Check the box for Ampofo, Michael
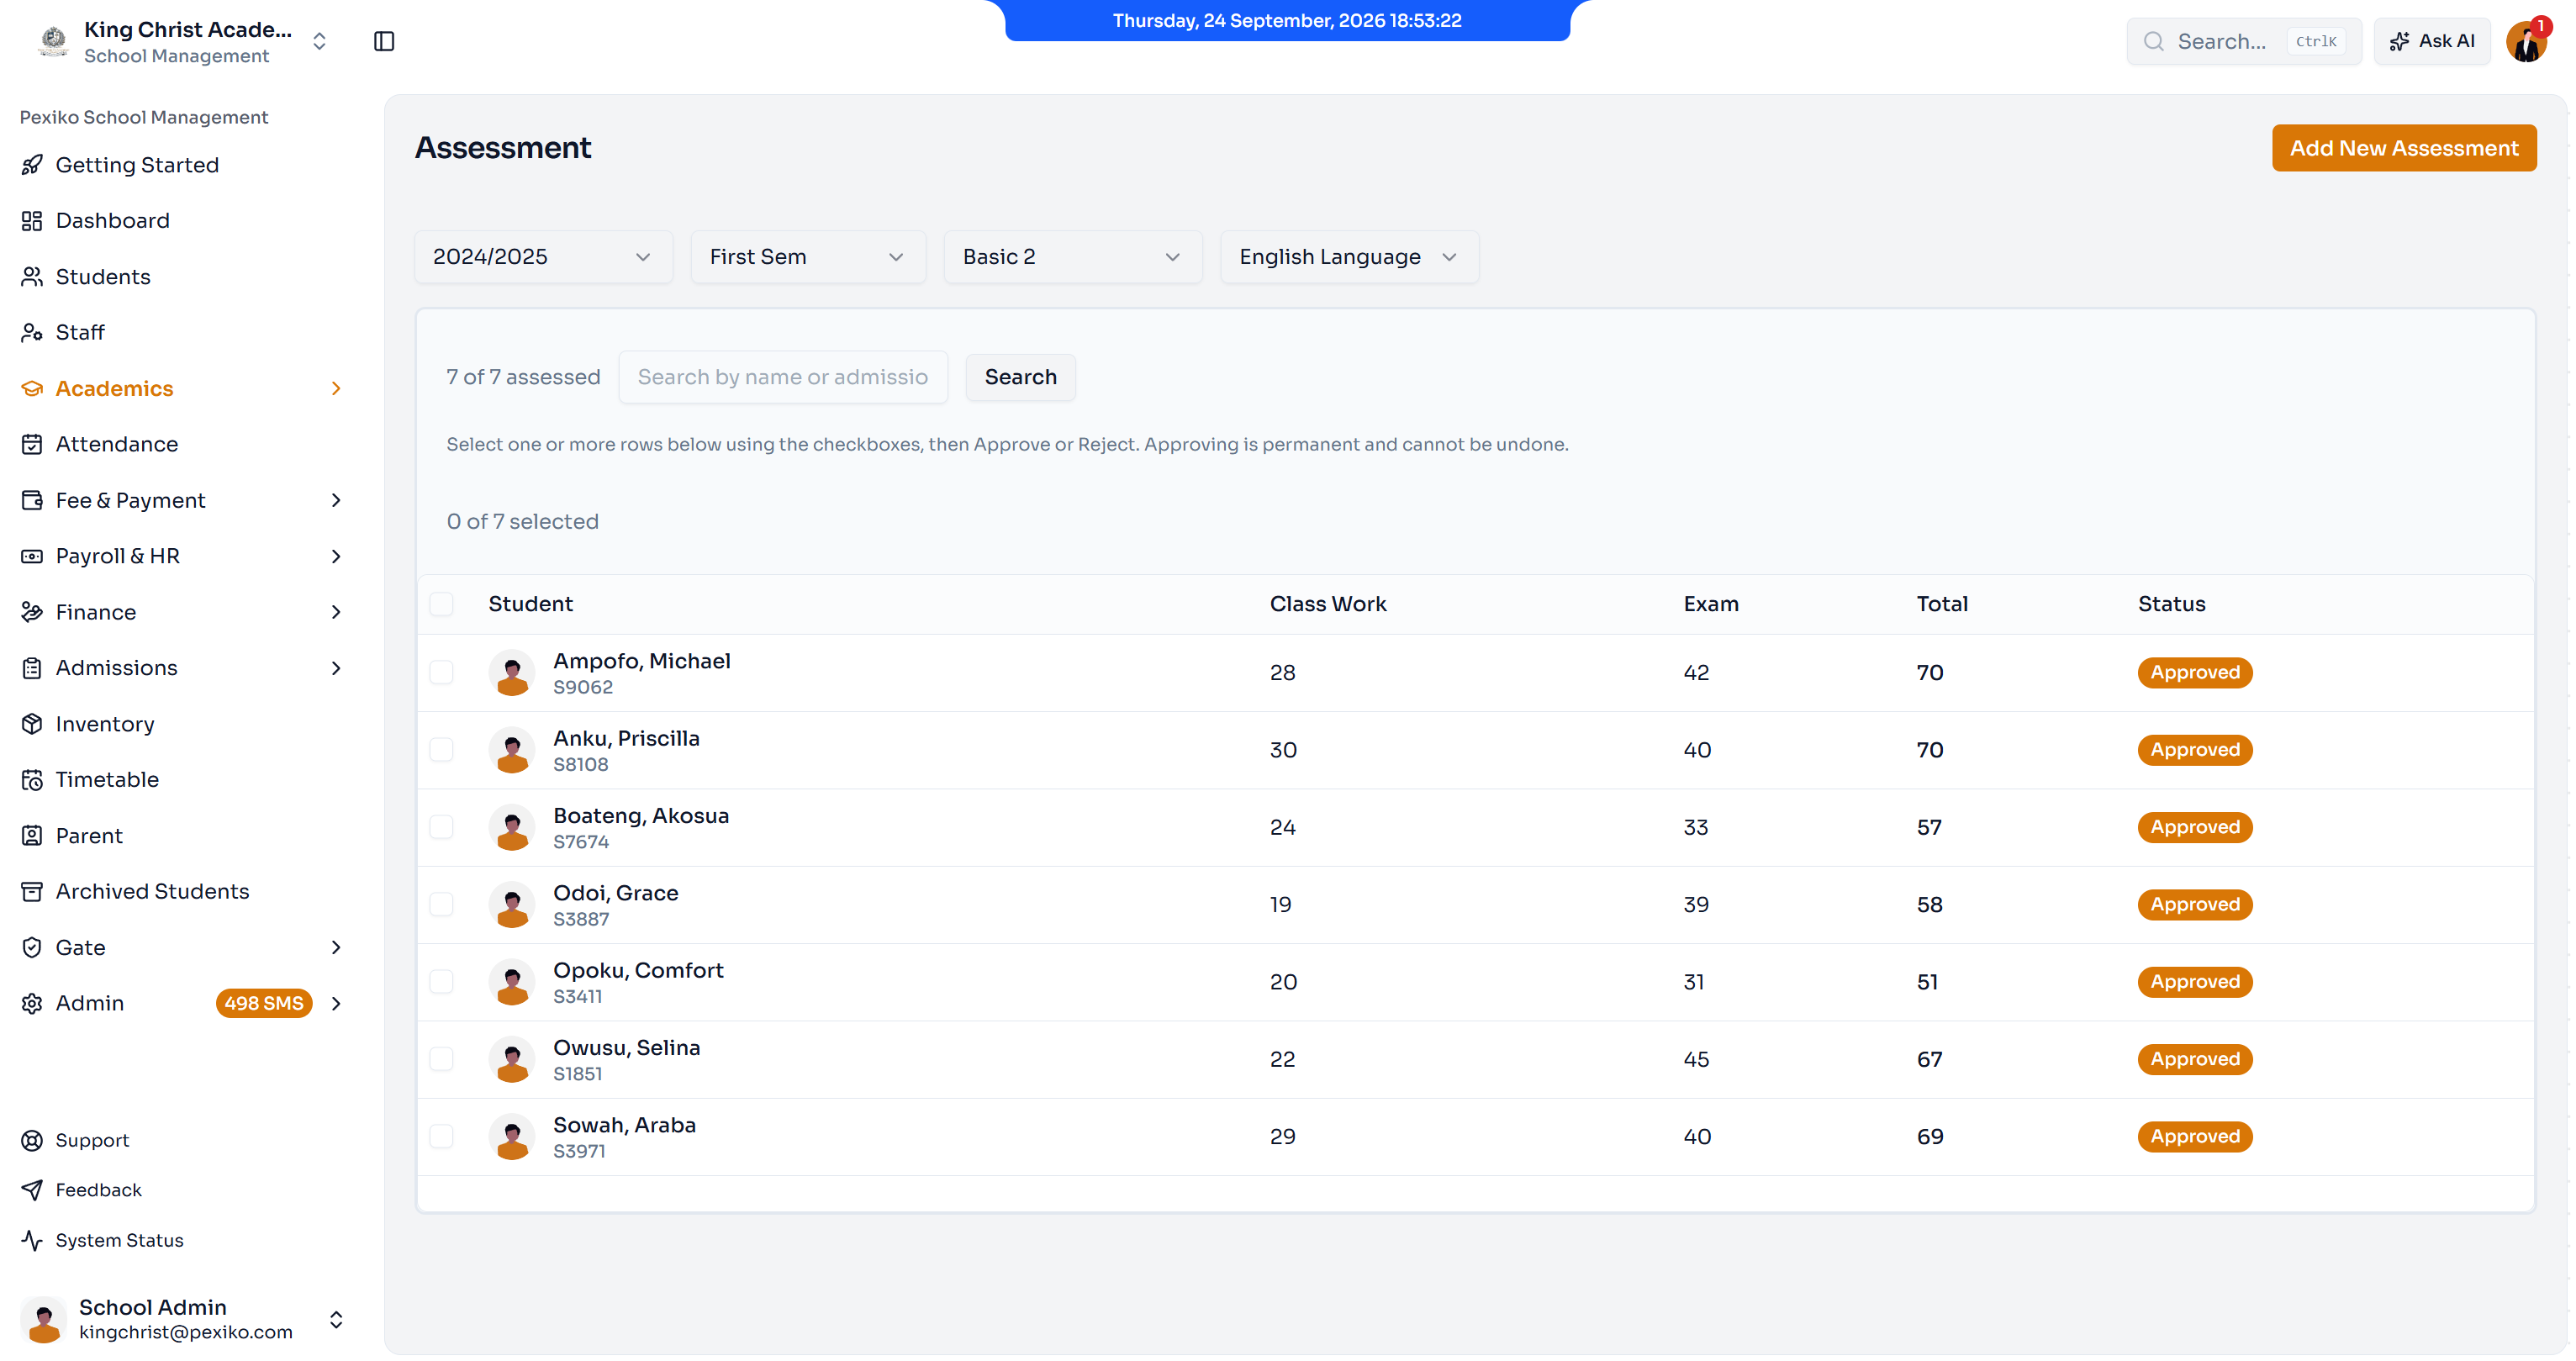Screen dimensions: 2576x1361 [441, 672]
